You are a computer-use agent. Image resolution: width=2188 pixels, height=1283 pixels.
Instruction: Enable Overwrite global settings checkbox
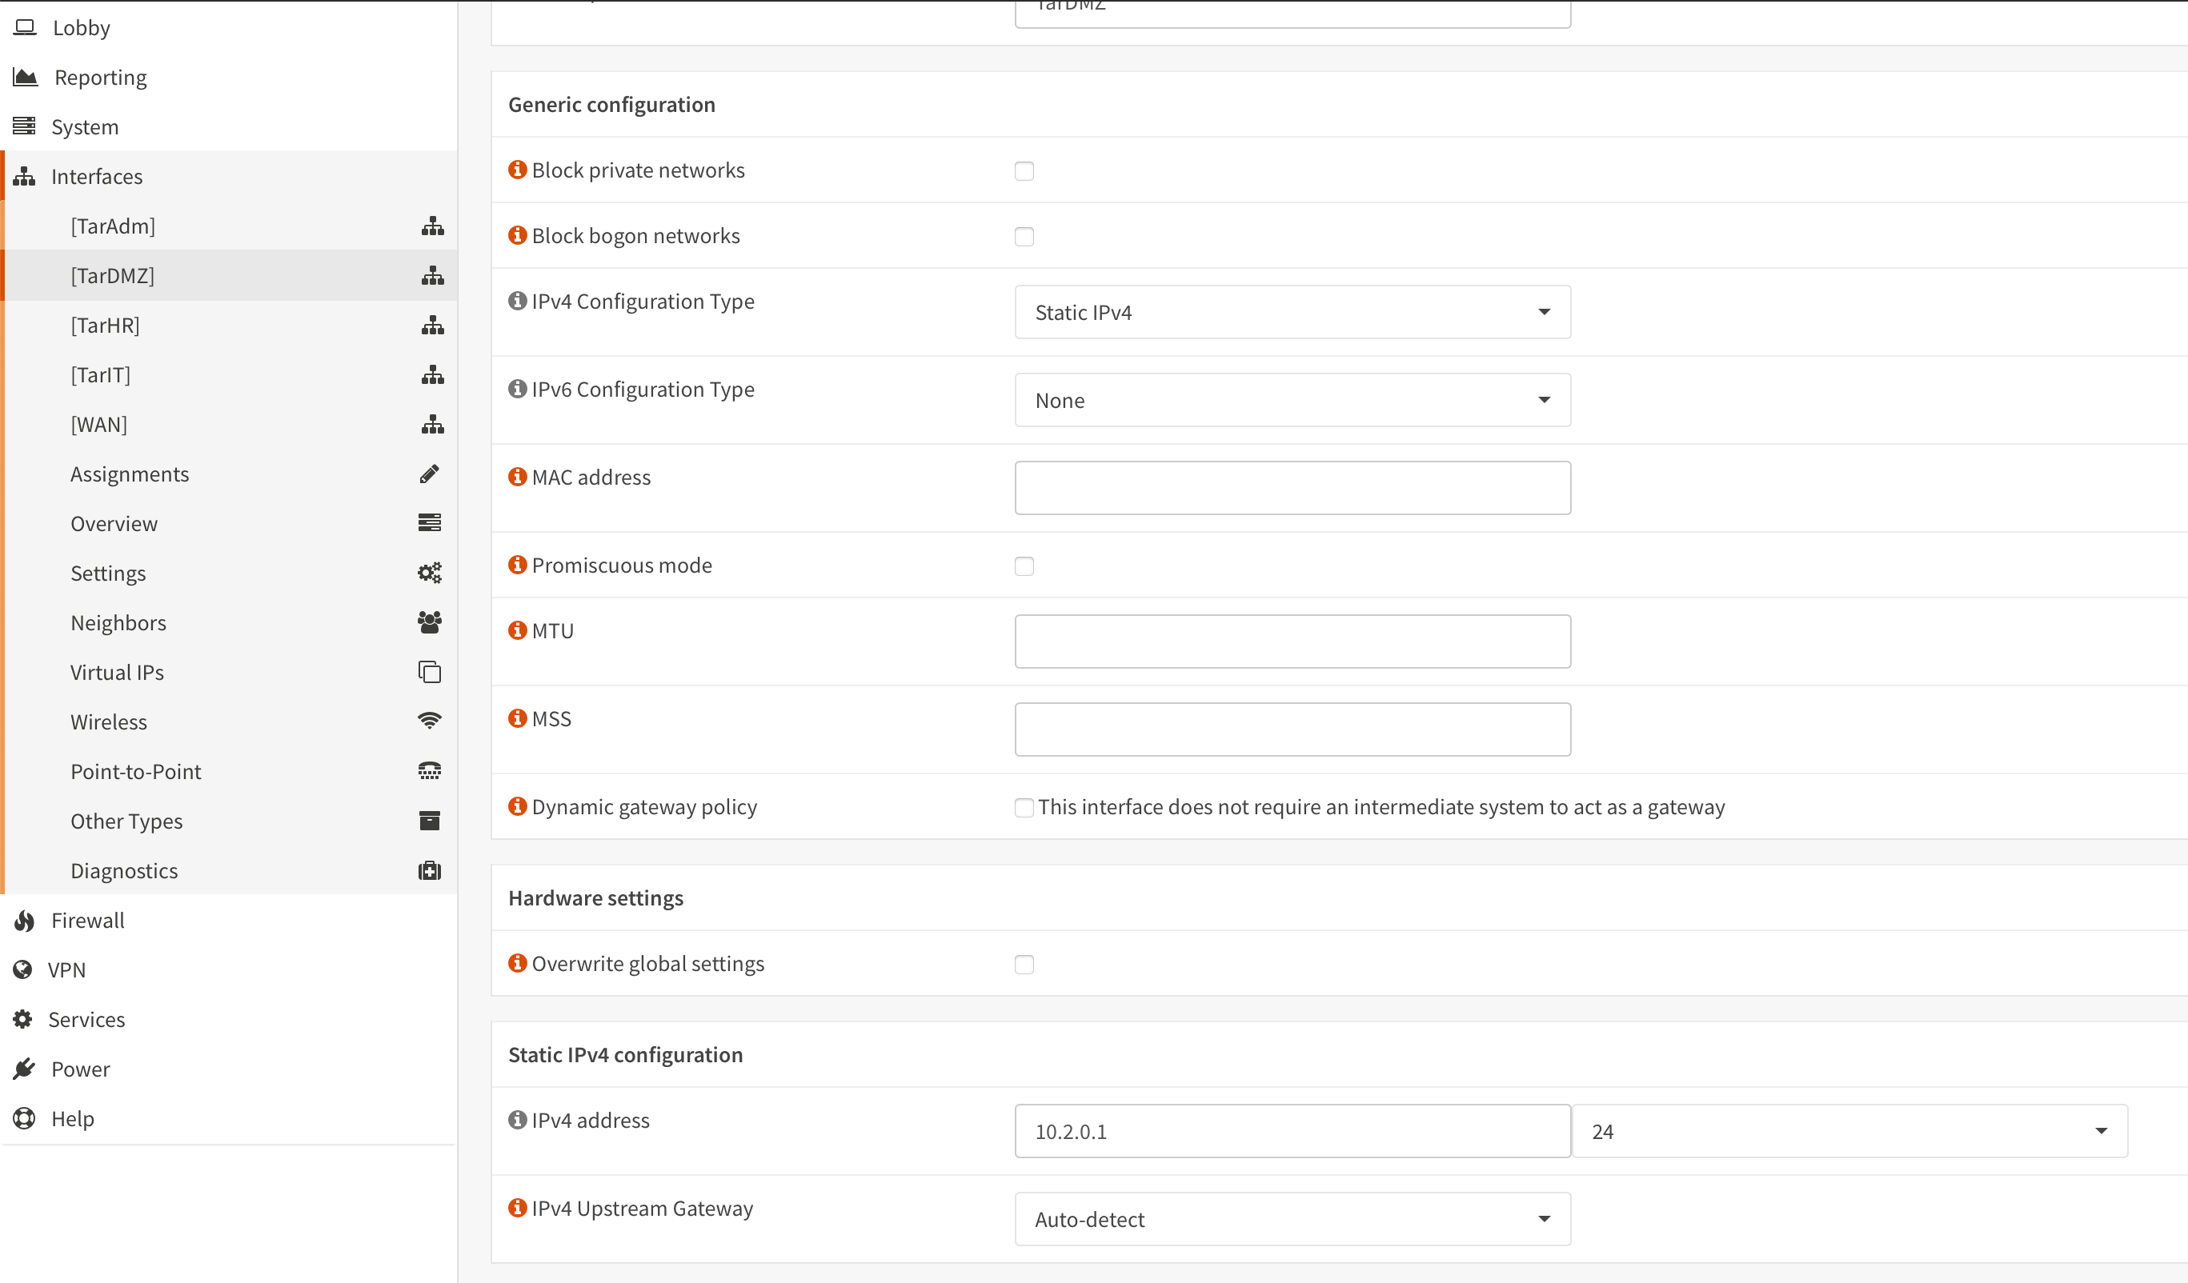click(x=1024, y=965)
